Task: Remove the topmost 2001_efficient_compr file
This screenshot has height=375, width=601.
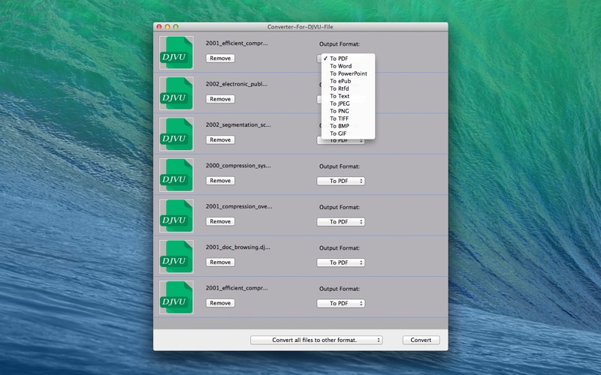Action: point(220,58)
